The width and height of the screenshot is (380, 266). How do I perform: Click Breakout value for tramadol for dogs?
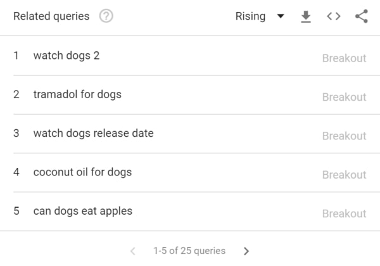(x=344, y=97)
